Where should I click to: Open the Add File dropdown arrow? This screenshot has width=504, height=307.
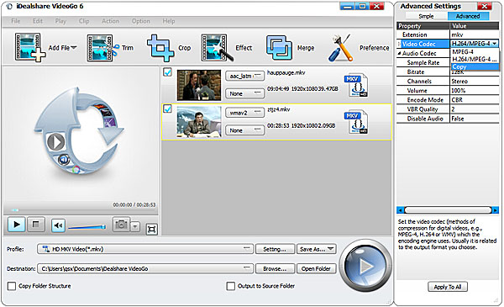pos(74,48)
